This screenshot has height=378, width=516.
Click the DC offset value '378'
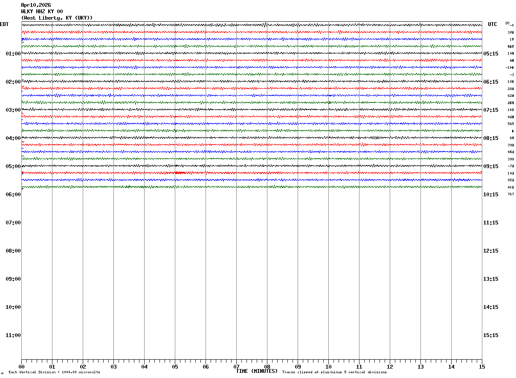[x=510, y=32]
